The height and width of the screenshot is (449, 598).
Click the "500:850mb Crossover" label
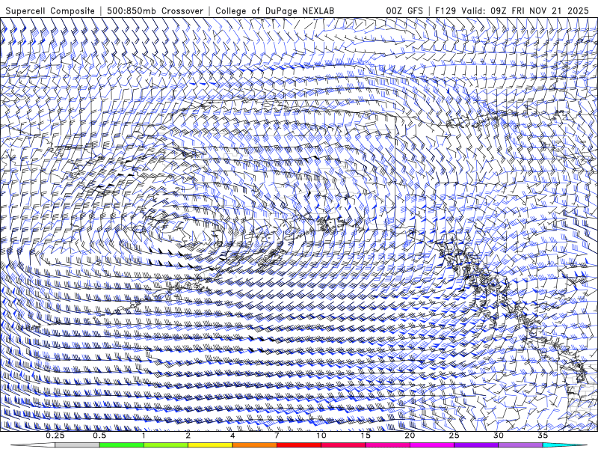155,10
